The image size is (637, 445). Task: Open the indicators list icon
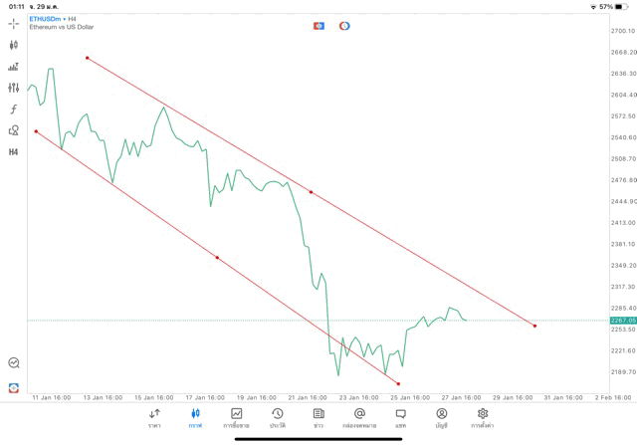pyautogui.click(x=14, y=67)
